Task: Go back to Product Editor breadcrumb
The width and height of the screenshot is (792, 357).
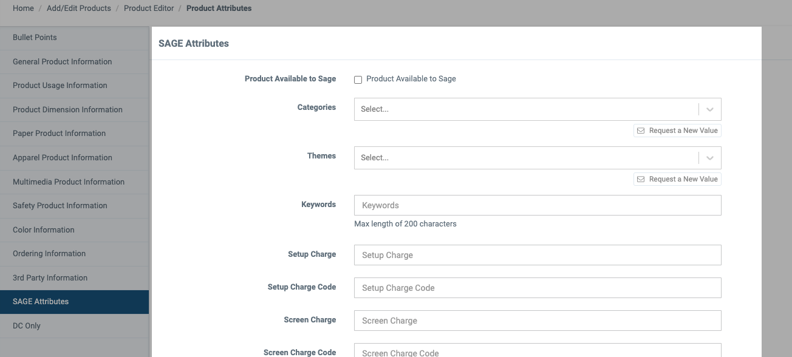Action: click(x=149, y=8)
